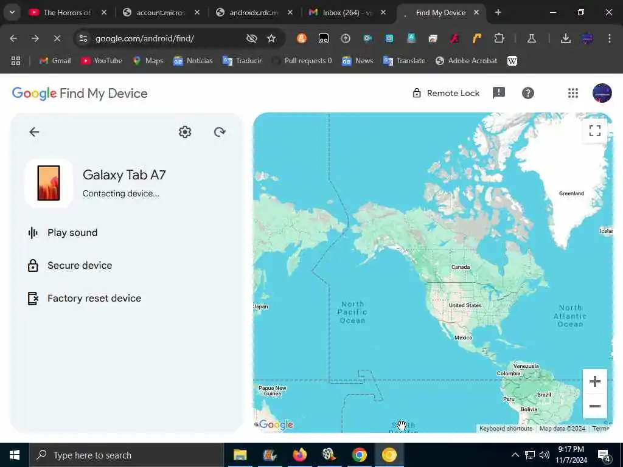Go back to the device list
This screenshot has width=623, height=467.
34,132
